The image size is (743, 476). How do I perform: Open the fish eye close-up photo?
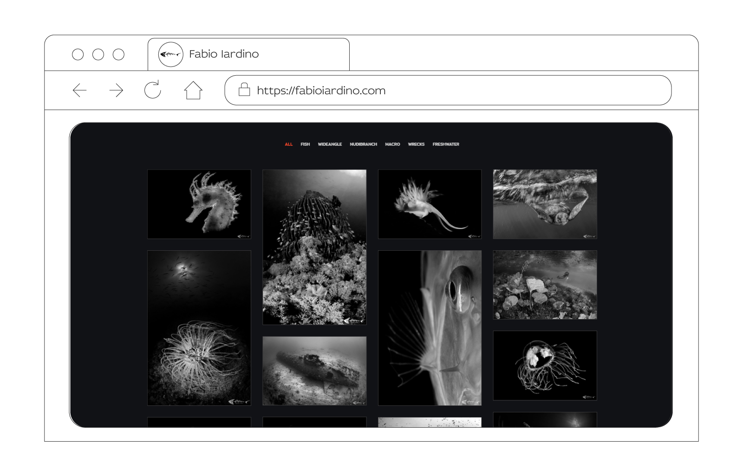coord(430,328)
